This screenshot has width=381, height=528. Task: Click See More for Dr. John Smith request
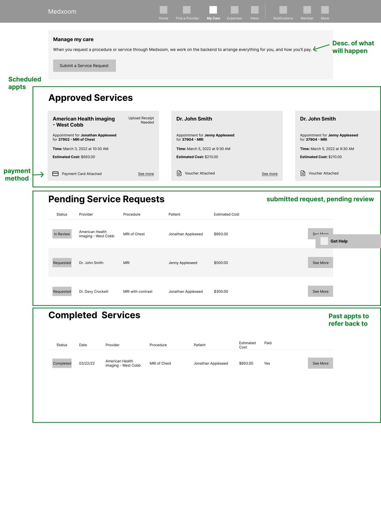click(x=320, y=263)
